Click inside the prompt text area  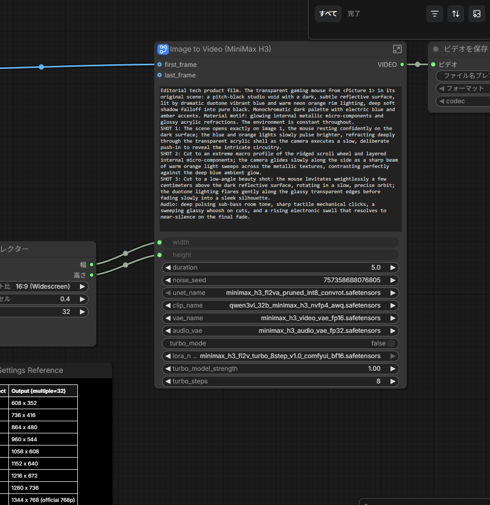pyautogui.click(x=281, y=159)
